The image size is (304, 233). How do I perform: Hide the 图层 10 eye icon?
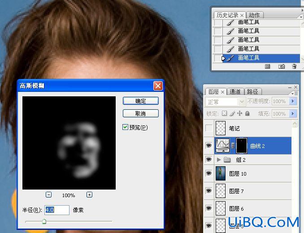coord(208,173)
